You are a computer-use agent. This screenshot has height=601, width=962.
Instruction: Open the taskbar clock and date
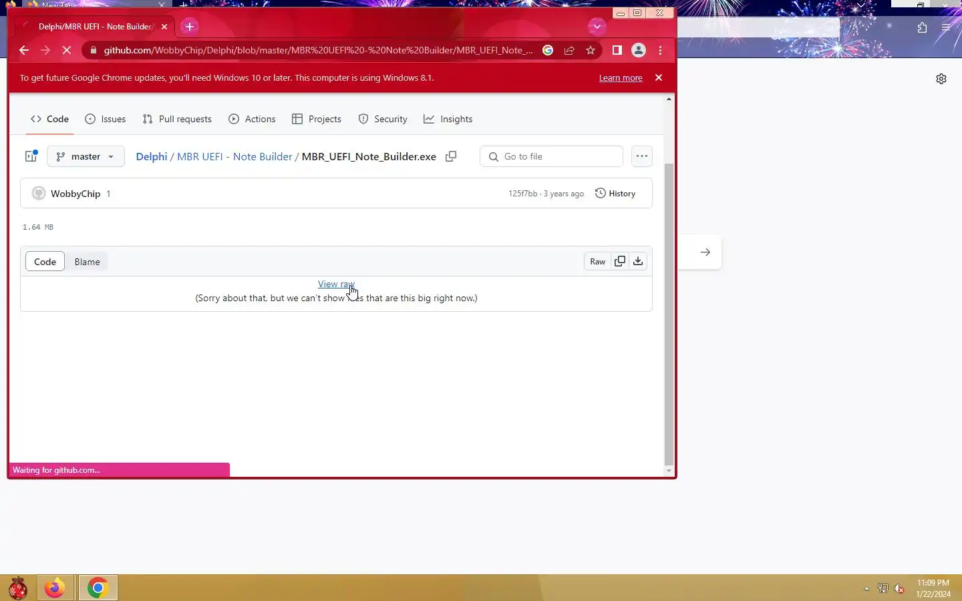(x=933, y=588)
